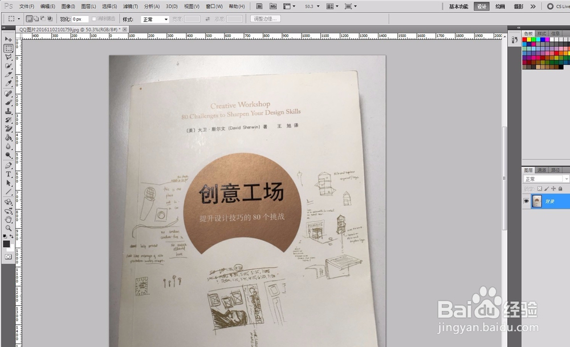Toggle lock transparent pixels
Screen dimensions: 570x347
click(539, 188)
